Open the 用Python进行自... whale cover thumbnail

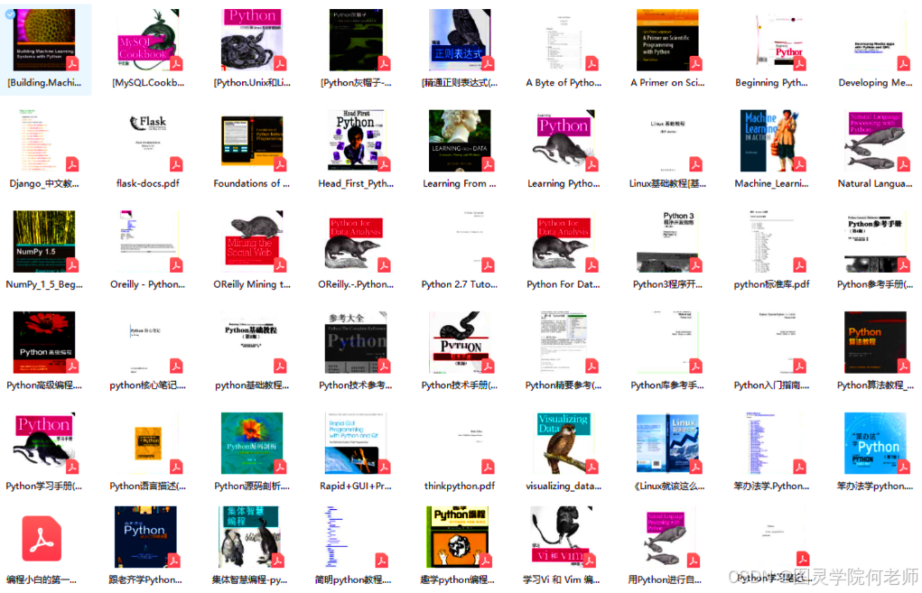click(x=667, y=537)
